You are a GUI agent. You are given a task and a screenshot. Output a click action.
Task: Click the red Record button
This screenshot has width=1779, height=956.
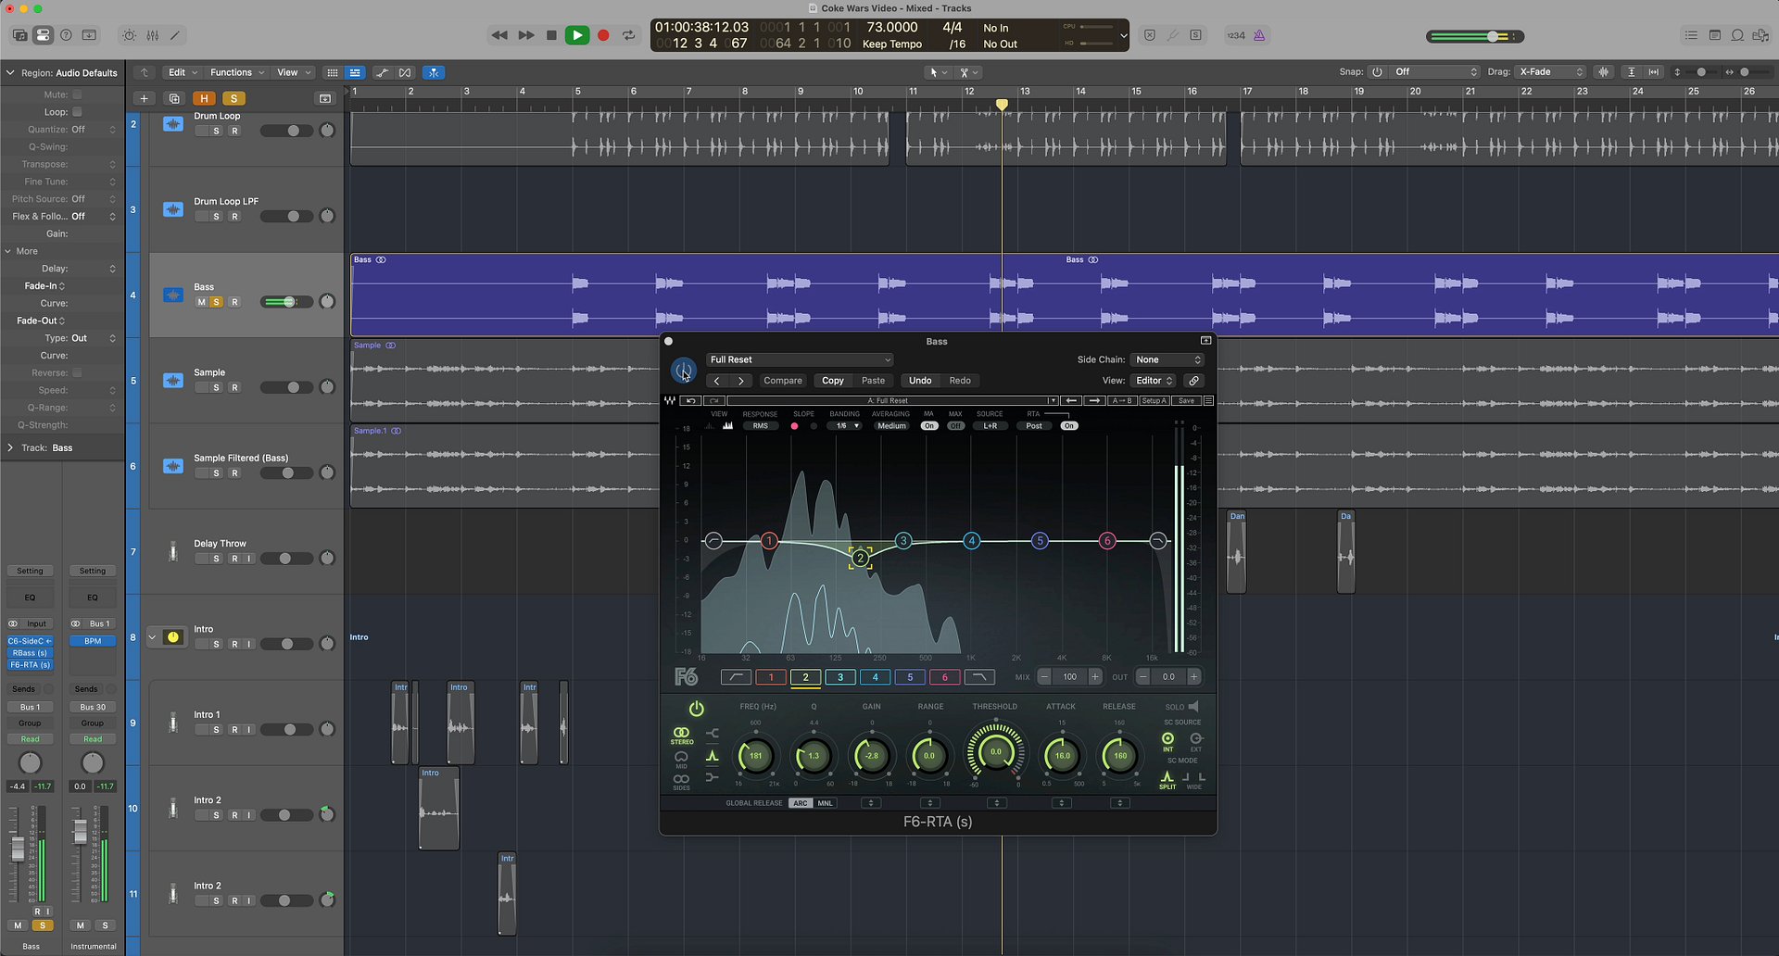[603, 35]
